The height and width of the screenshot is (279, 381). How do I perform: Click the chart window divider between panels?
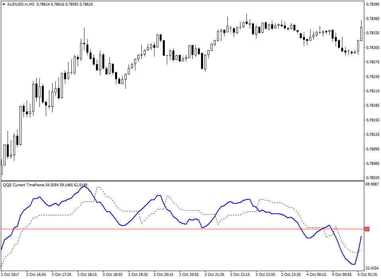(179, 180)
